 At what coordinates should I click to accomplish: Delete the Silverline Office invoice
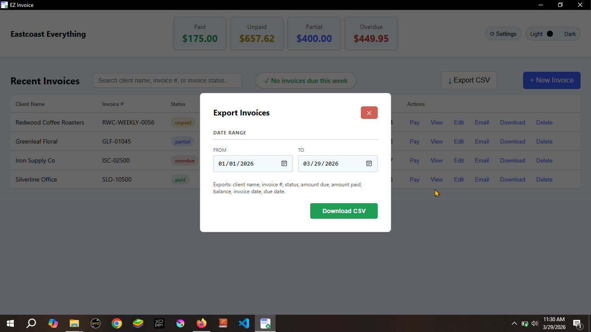pos(544,179)
